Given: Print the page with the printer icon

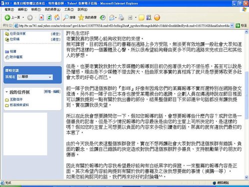Looking at the screenshot, I should [122, 17].
